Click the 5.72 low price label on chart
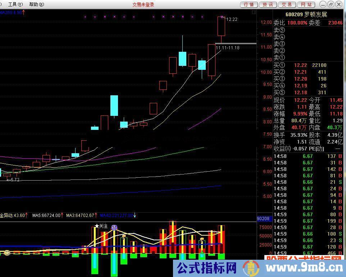 (14, 180)
